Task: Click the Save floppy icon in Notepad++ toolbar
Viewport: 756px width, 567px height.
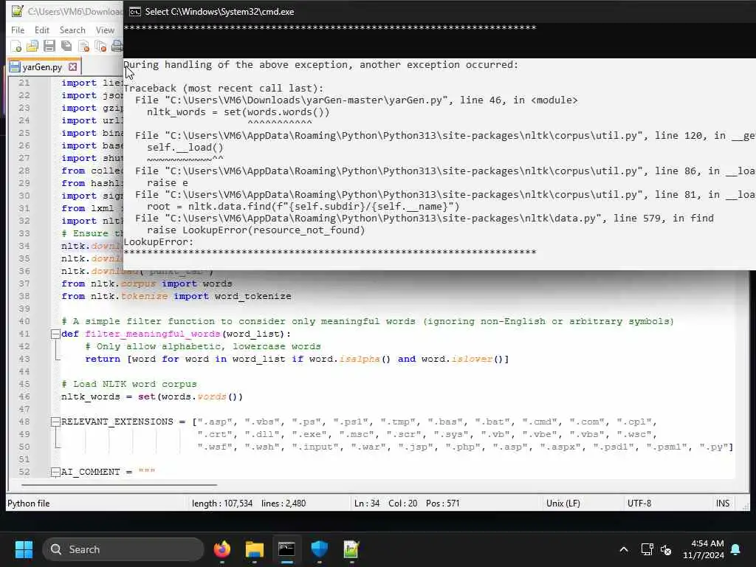Action: pyautogui.click(x=49, y=47)
